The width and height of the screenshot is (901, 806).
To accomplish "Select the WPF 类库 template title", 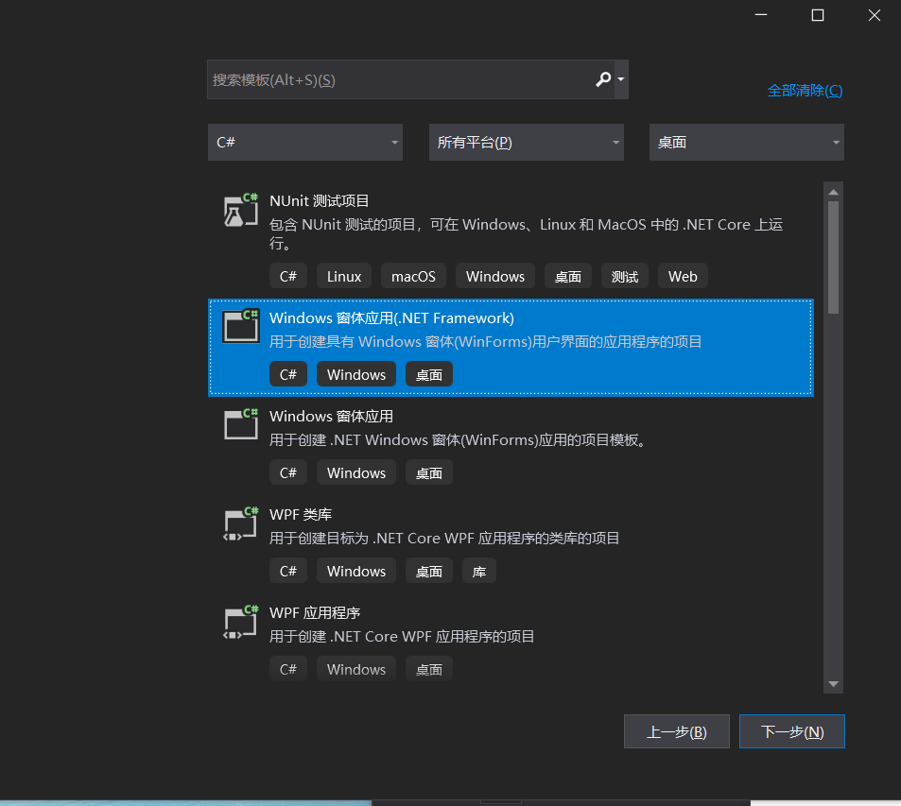I will tap(301, 514).
